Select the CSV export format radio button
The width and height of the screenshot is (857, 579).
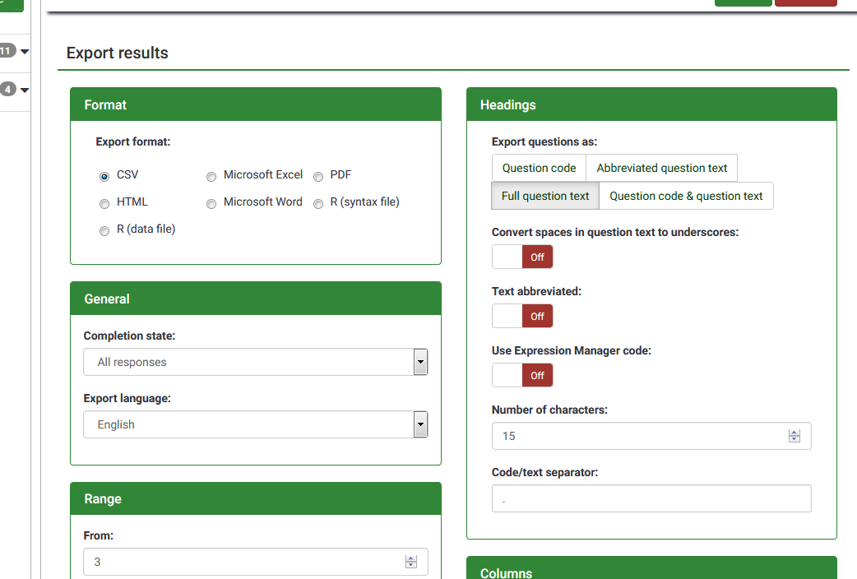pyautogui.click(x=104, y=176)
